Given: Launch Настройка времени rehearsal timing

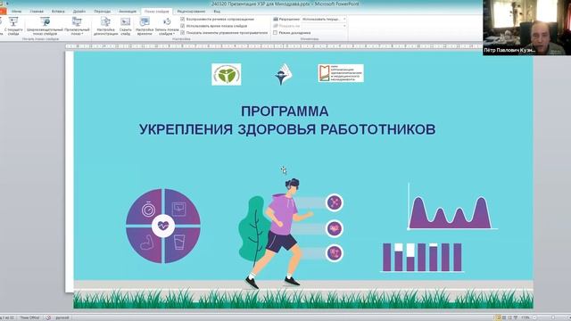Looking at the screenshot, I should coord(145,26).
